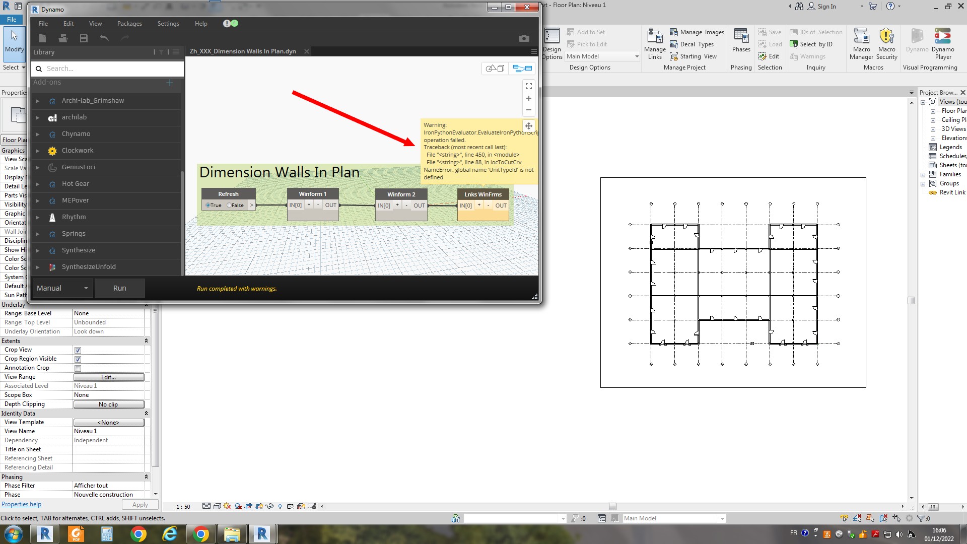Click the Properties help link
This screenshot has width=967, height=544.
(x=21, y=504)
